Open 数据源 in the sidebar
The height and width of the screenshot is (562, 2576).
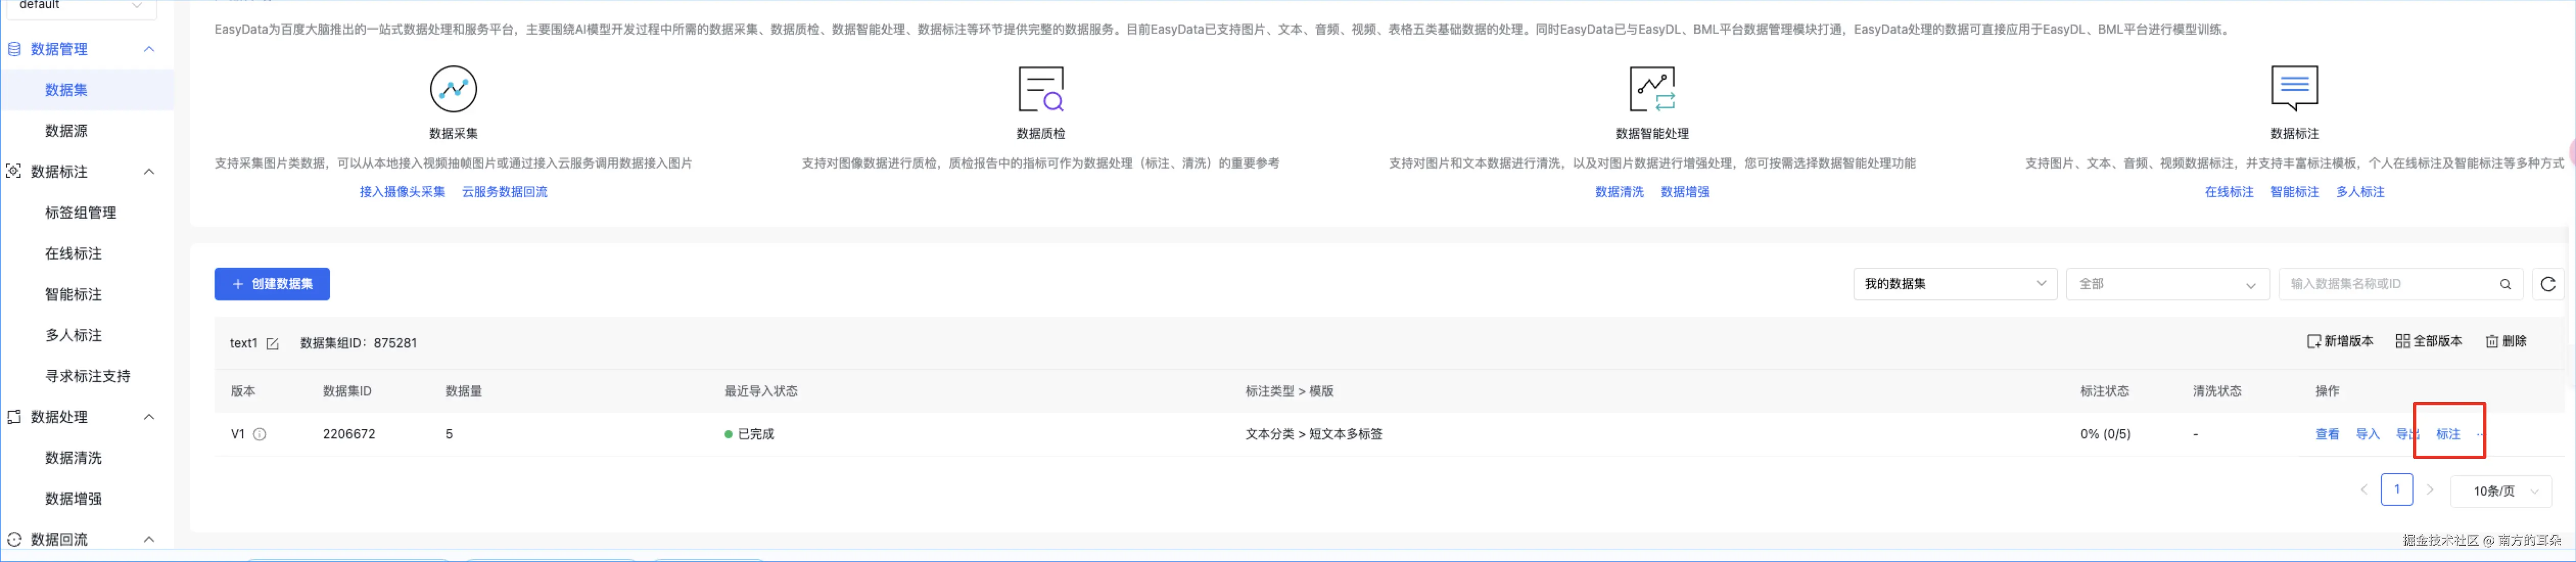pyautogui.click(x=66, y=131)
